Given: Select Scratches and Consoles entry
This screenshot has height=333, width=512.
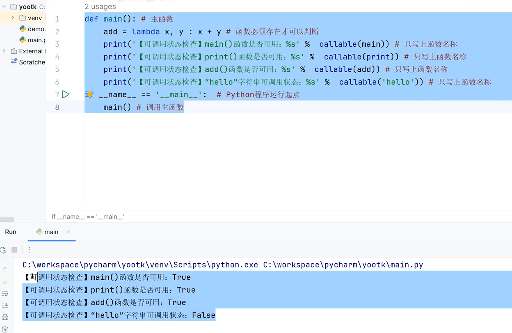Looking at the screenshot, I should point(32,62).
